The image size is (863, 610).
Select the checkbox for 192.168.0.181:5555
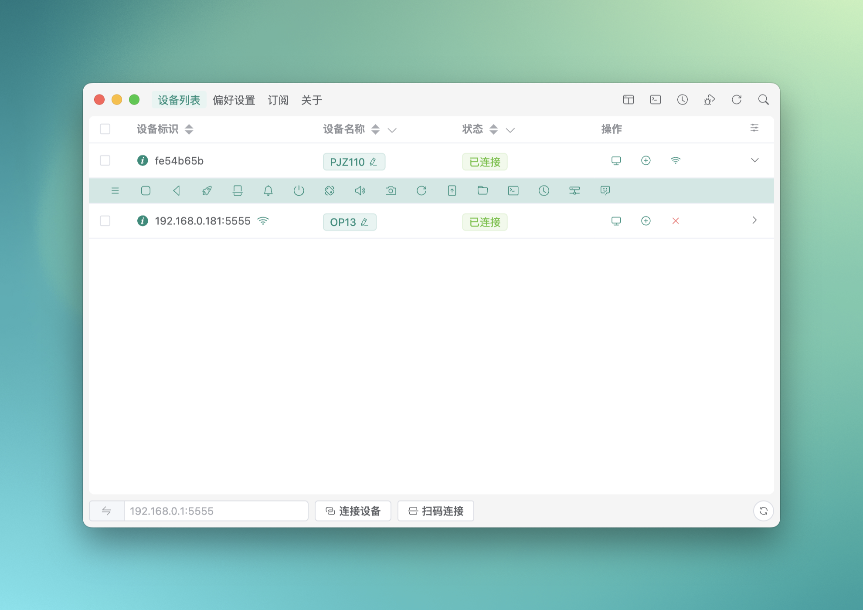pos(105,221)
